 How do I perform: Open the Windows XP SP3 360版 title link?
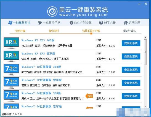(38, 40)
